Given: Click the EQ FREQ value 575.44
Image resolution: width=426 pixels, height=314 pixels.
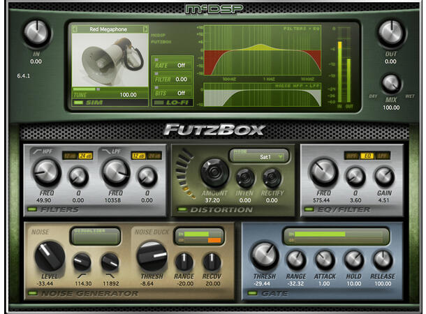Looking at the screenshot, I should 321,200.
